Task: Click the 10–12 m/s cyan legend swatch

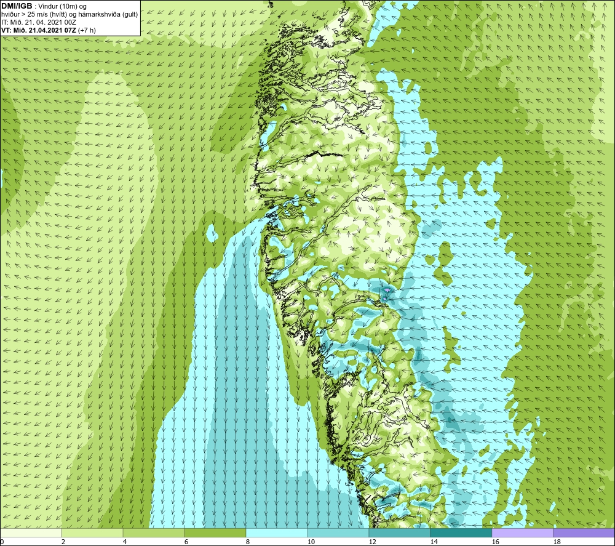Action: tap(338, 532)
